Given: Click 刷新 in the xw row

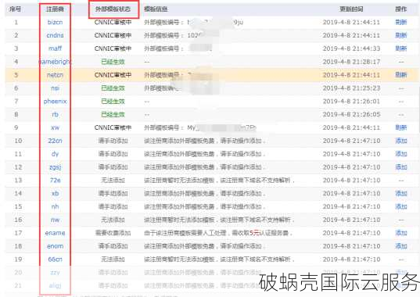Looking at the screenshot, I should coord(401,127).
